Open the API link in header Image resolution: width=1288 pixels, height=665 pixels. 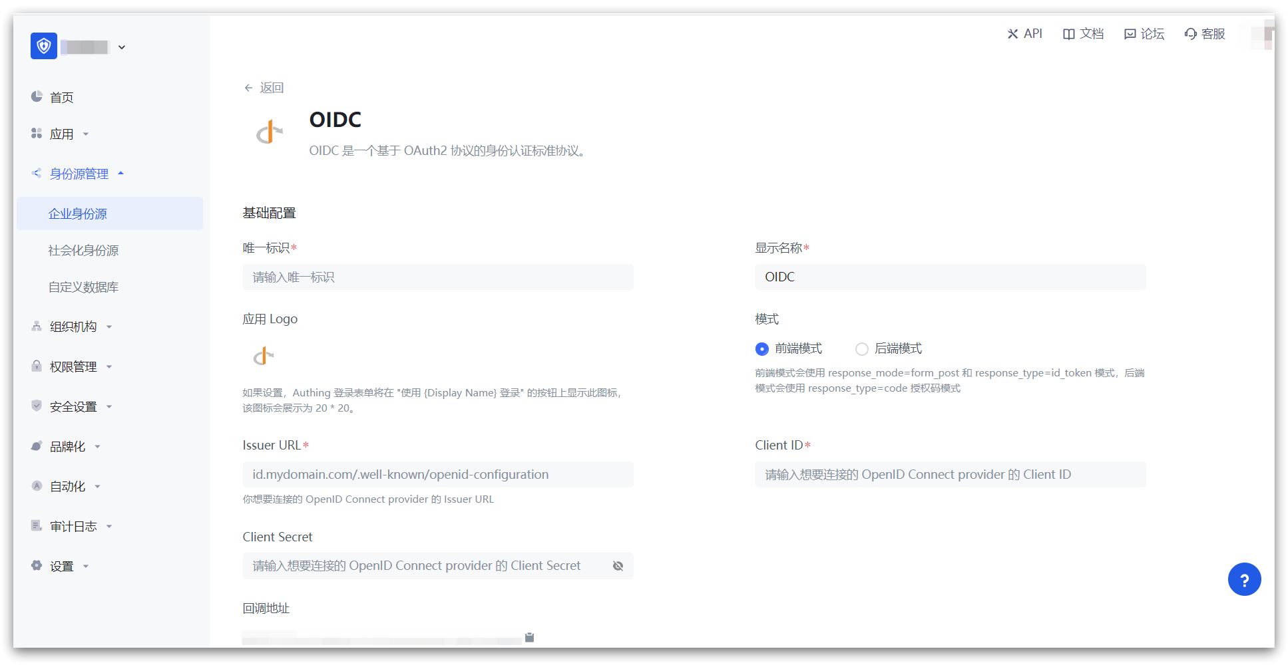tap(1024, 34)
